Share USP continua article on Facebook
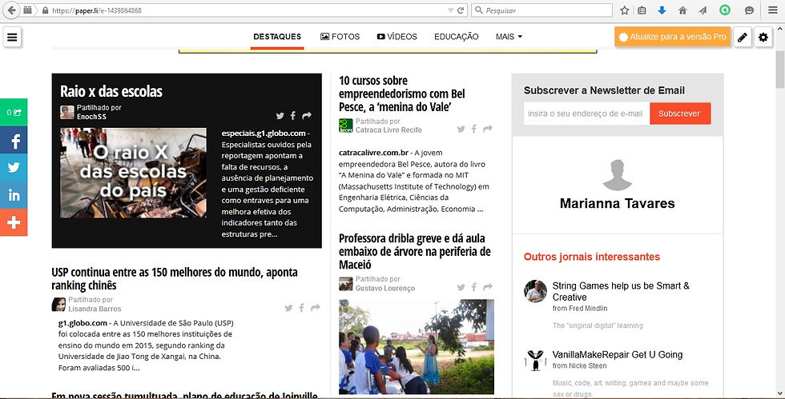 coord(301,308)
